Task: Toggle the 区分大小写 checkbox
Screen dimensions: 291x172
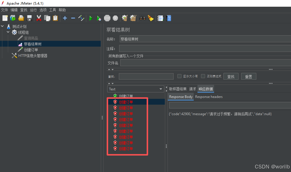Action: [x=179, y=76]
